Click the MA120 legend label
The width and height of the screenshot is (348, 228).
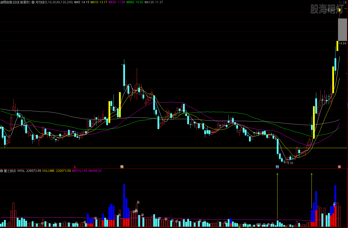click(154, 2)
